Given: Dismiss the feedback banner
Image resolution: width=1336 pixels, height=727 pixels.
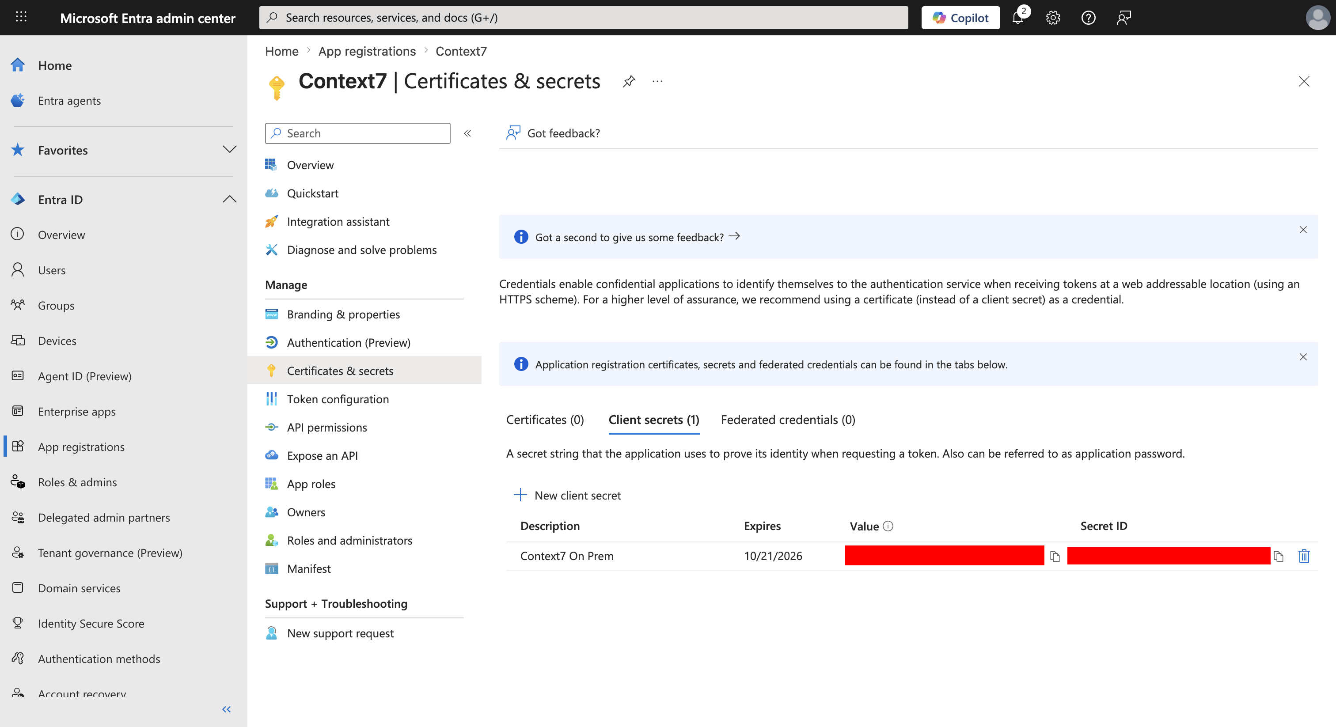Looking at the screenshot, I should tap(1303, 230).
